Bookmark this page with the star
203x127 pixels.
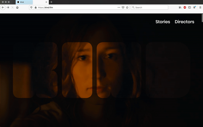coord(127,7)
